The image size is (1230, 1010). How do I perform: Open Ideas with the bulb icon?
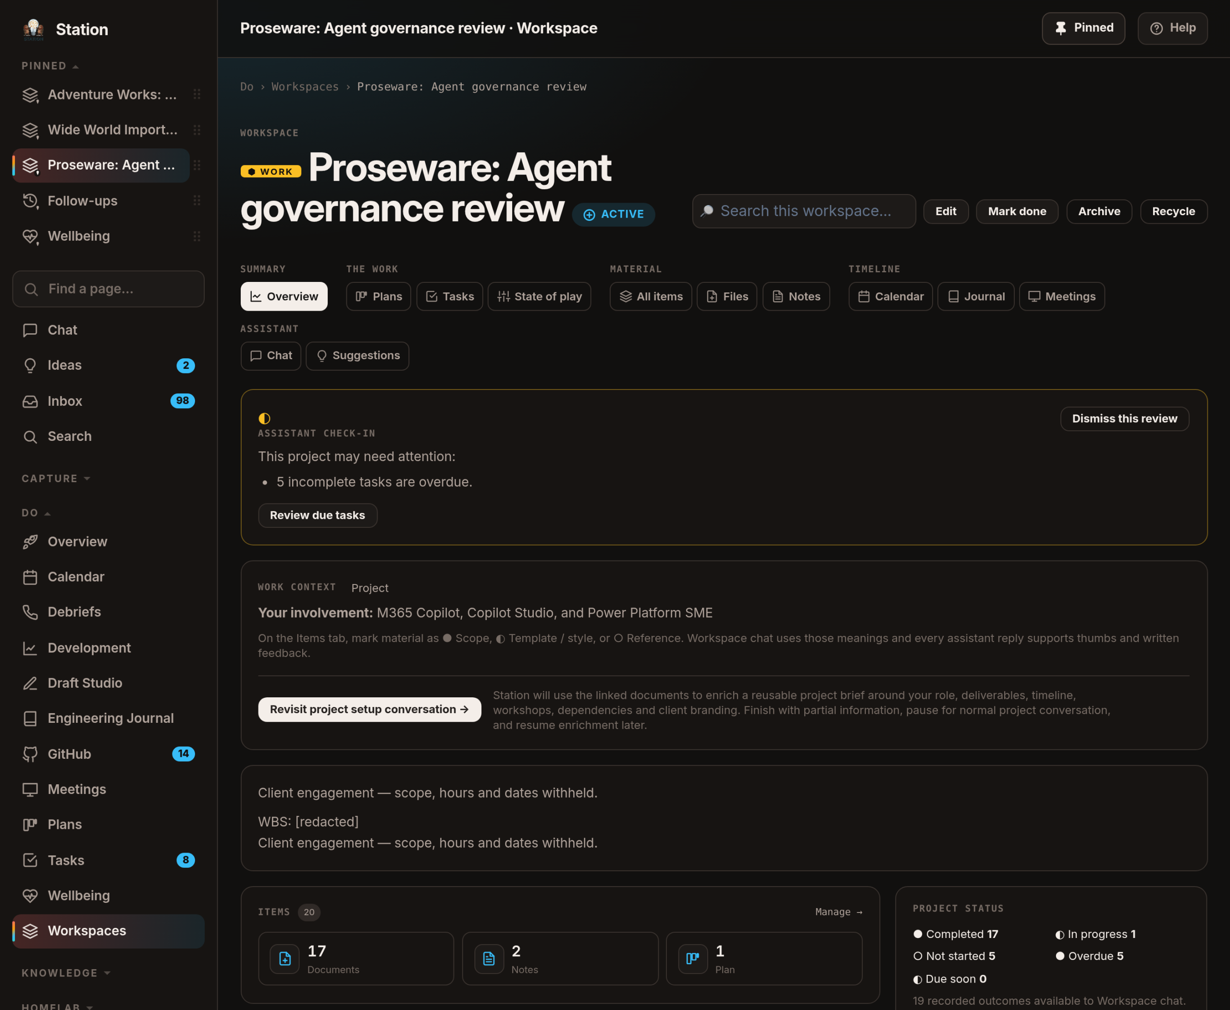108,365
